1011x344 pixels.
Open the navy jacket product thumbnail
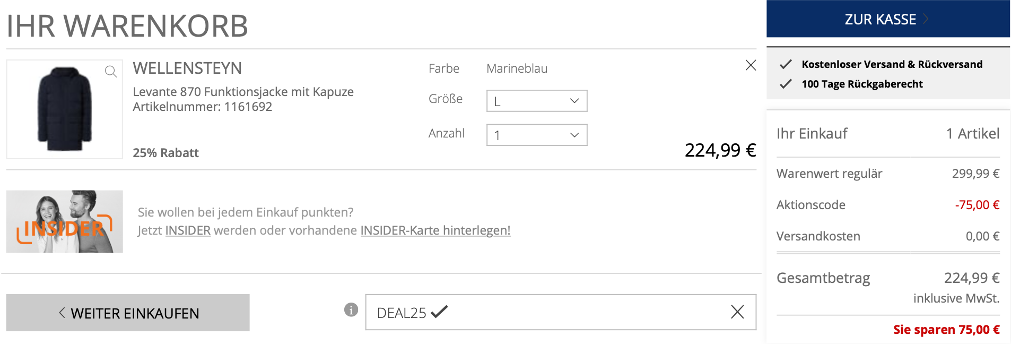click(x=64, y=109)
